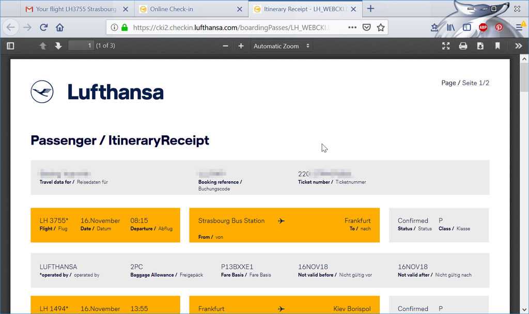This screenshot has width=529, height=314.
Task: Open PDF current view bookmark link
Action: coord(497,46)
